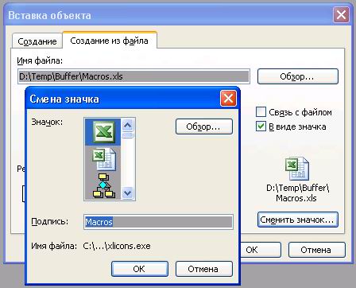Pick the flowchart diagram icon
This screenshot has height=288, width=356.
click(x=104, y=185)
